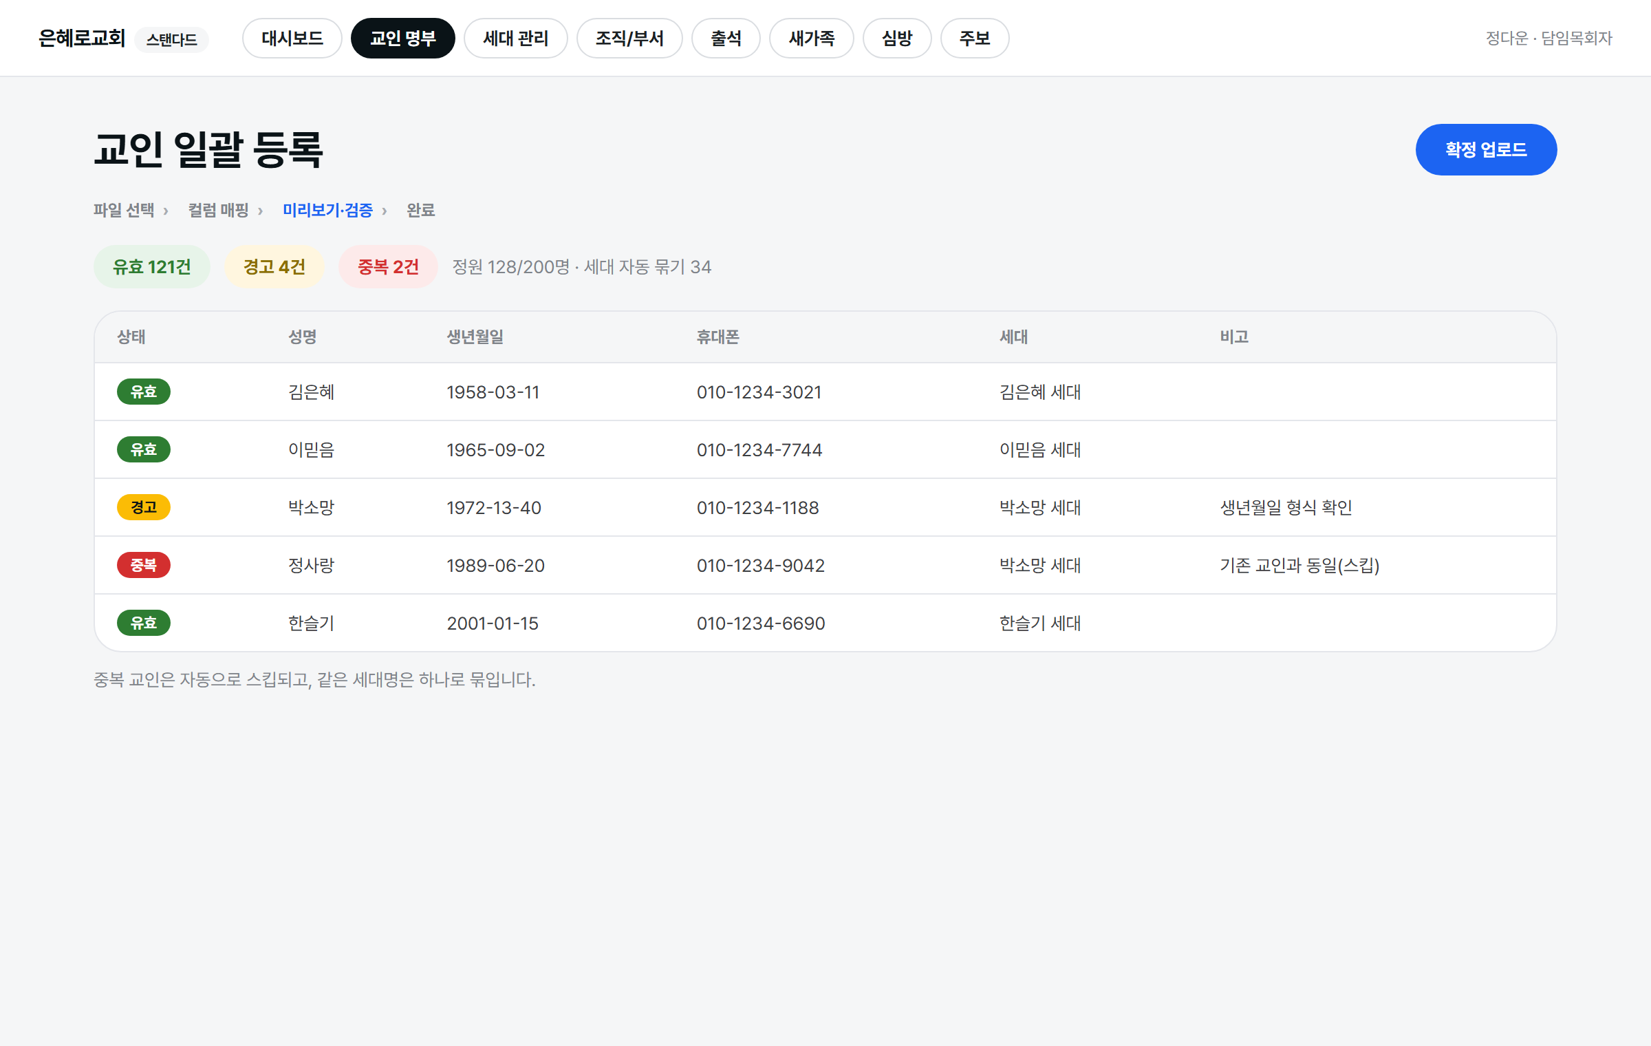Click the 유효 badge in 이믿음 row

pos(144,449)
